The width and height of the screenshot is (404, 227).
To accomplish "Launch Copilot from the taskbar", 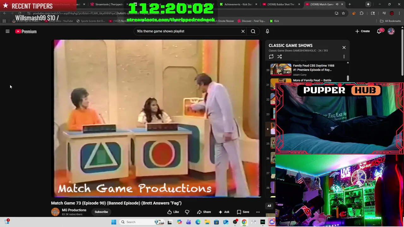I will tap(179, 222).
